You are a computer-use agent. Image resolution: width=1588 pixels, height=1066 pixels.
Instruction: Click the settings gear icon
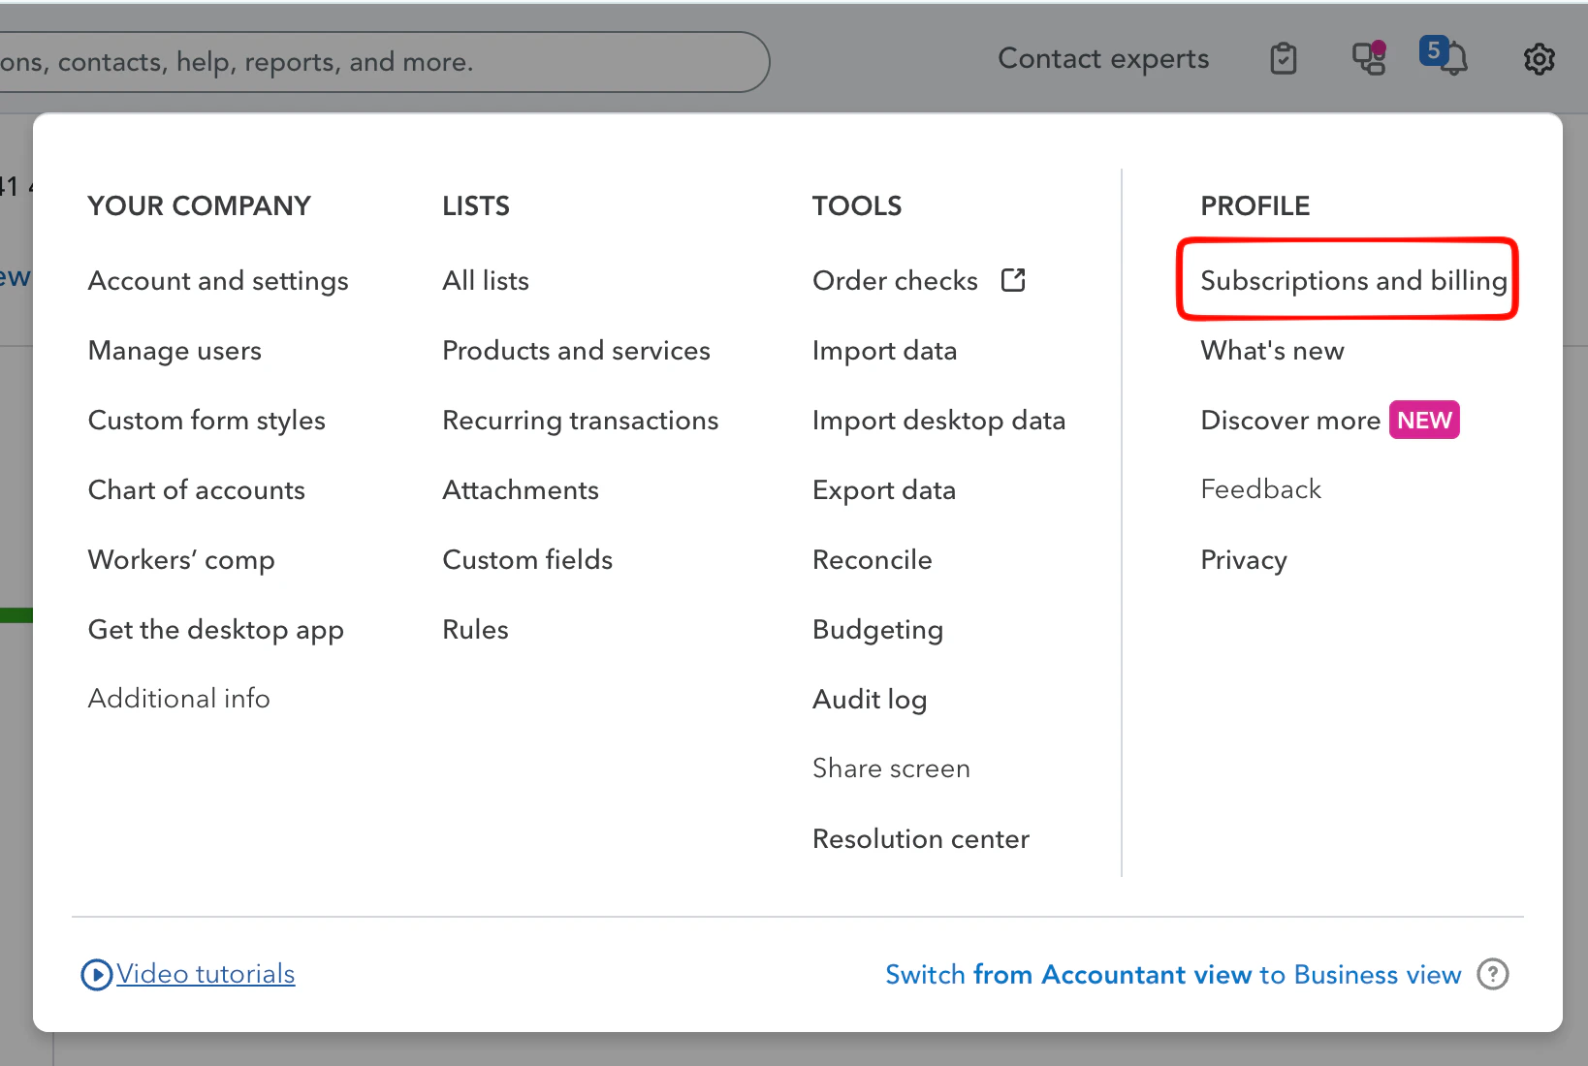point(1539,59)
